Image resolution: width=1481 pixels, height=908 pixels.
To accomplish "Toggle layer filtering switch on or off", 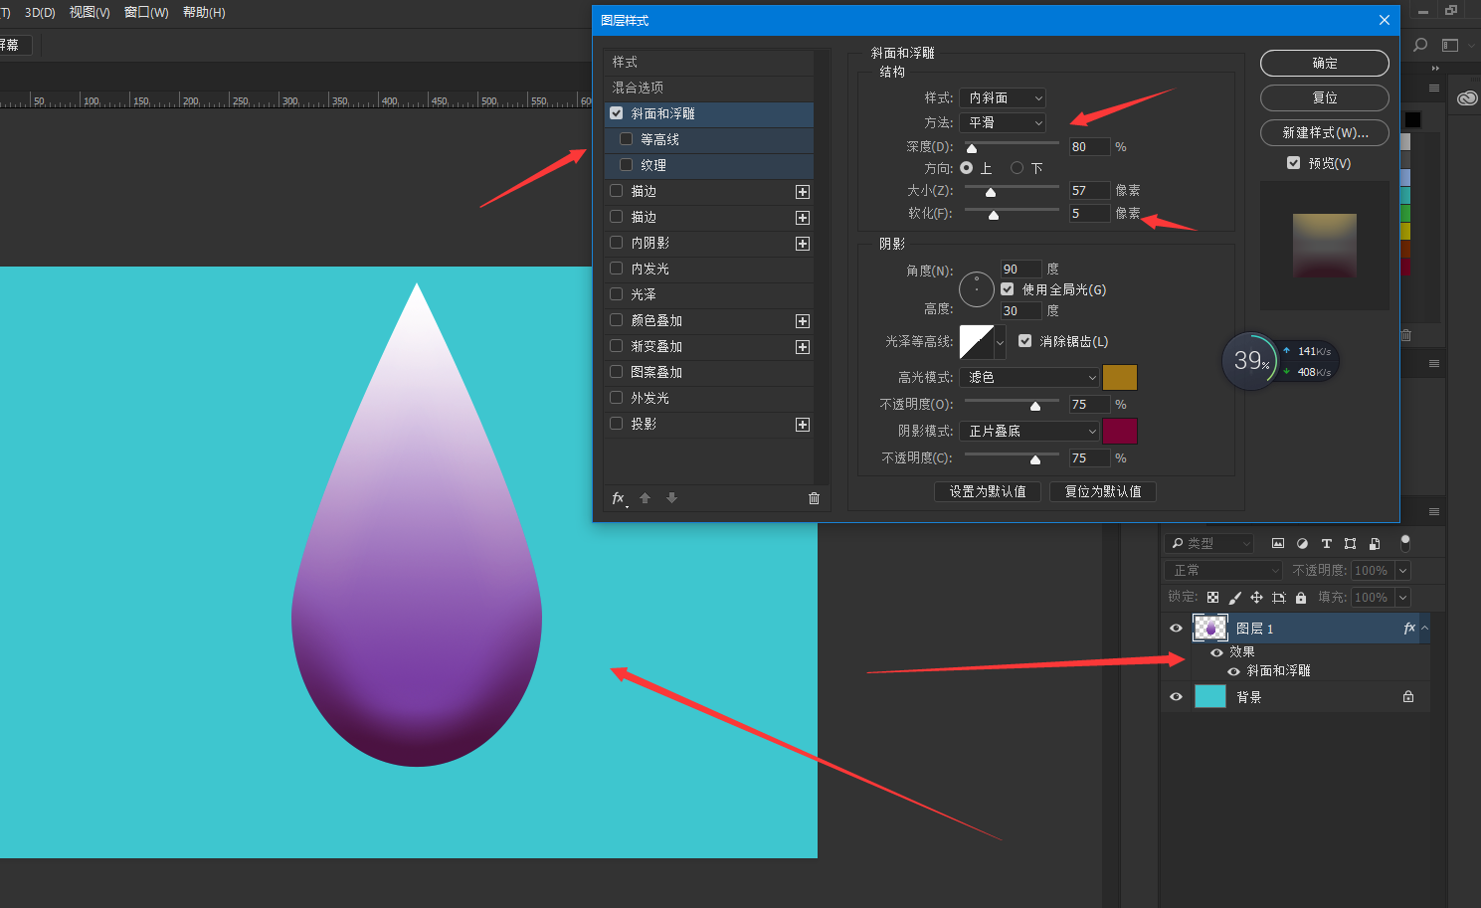I will click(1405, 543).
